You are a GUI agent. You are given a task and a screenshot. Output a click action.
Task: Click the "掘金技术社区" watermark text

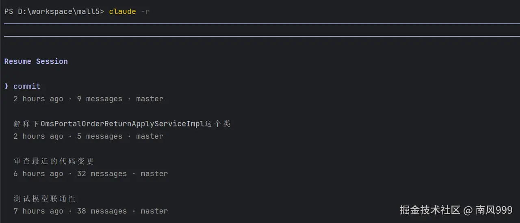pos(430,210)
